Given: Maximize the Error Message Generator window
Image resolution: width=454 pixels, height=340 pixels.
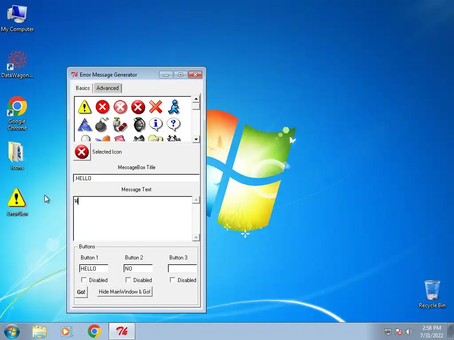Looking at the screenshot, I should (180, 75).
